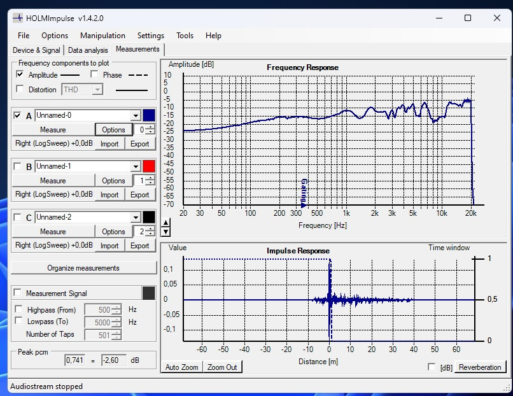Screen dimensions: 513x396
Task: Click Options for slot A
Action: point(113,130)
